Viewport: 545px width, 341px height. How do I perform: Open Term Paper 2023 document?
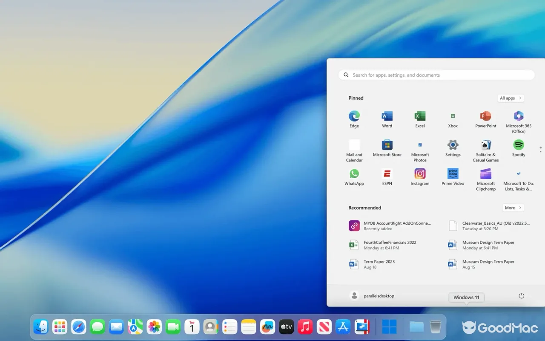[x=372, y=264]
